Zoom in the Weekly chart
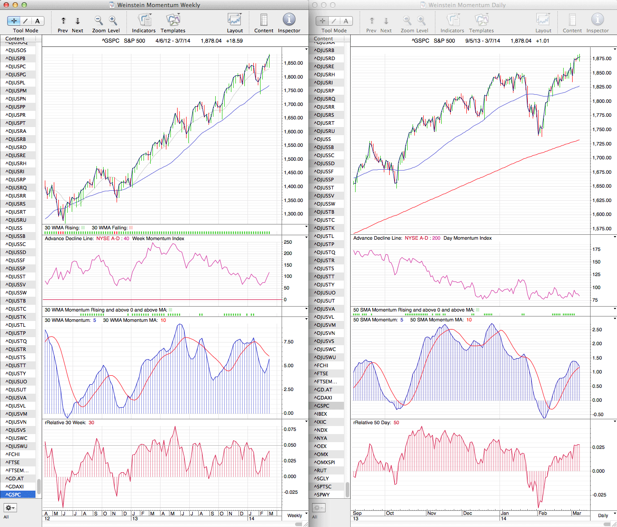 [113, 20]
